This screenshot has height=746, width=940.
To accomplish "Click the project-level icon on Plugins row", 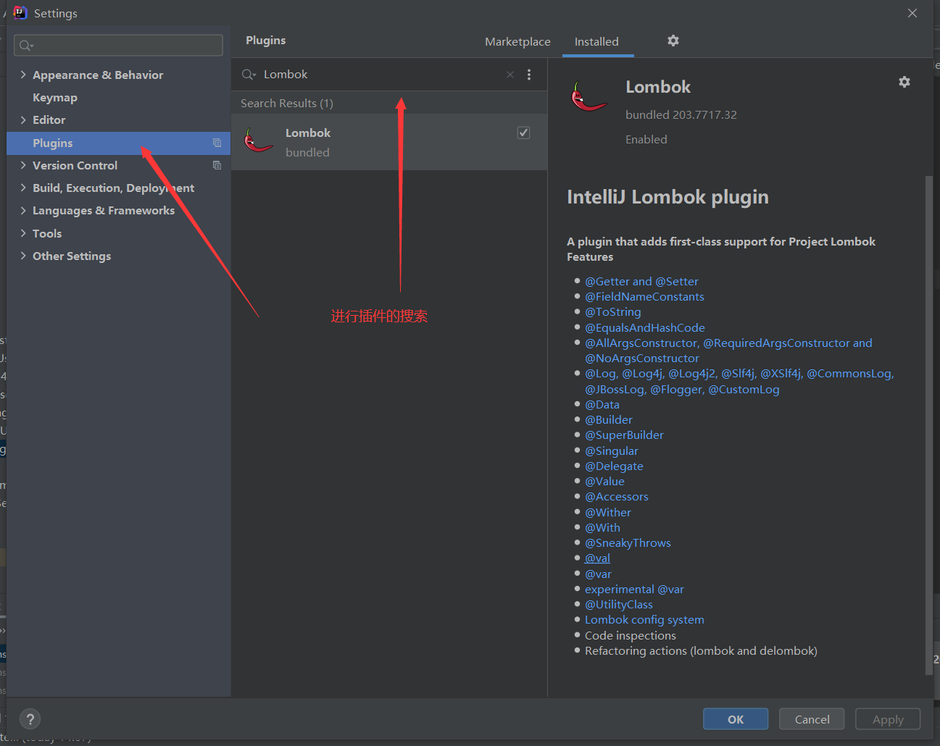I will point(217,143).
